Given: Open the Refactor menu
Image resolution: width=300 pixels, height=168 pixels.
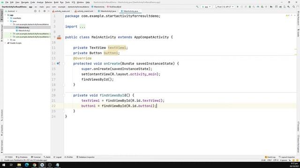Looking at the screenshot, I should point(48,2).
